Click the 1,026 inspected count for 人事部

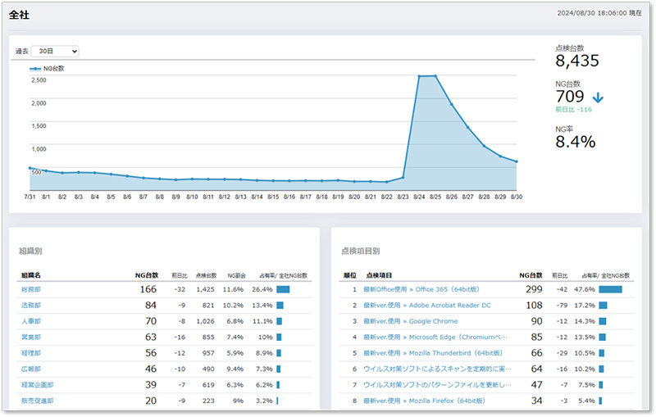tap(205, 321)
